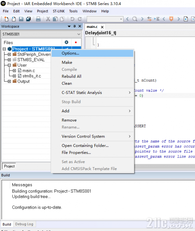Choose Options... from the context menu
195x231 pixels.
92,53
